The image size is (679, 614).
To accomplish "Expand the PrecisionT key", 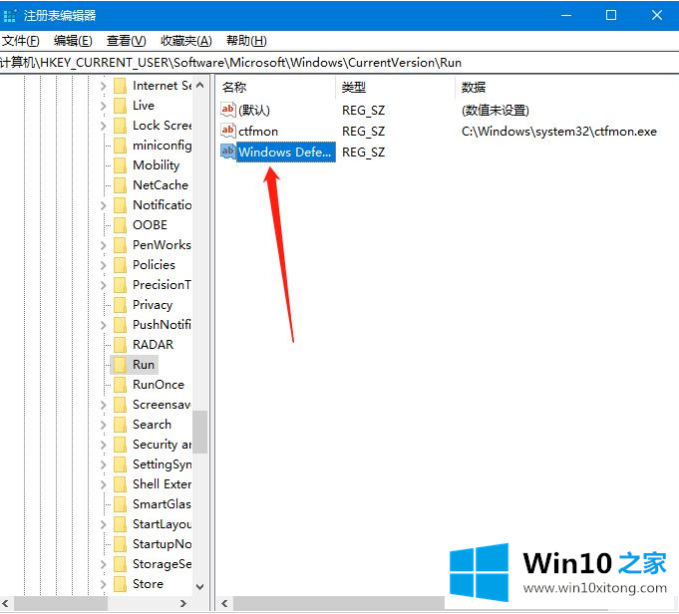I will [x=103, y=285].
